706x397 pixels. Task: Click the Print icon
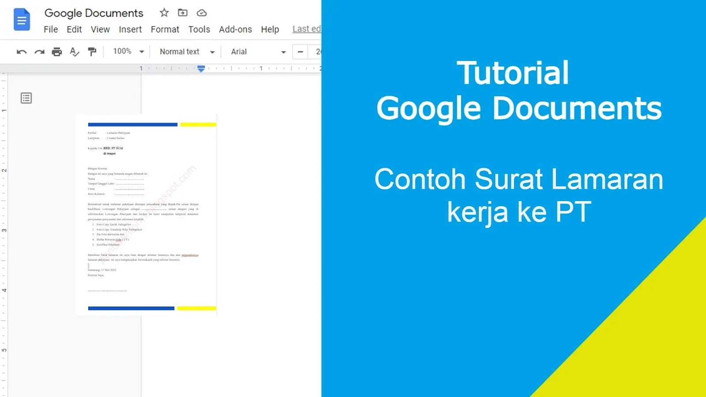57,52
